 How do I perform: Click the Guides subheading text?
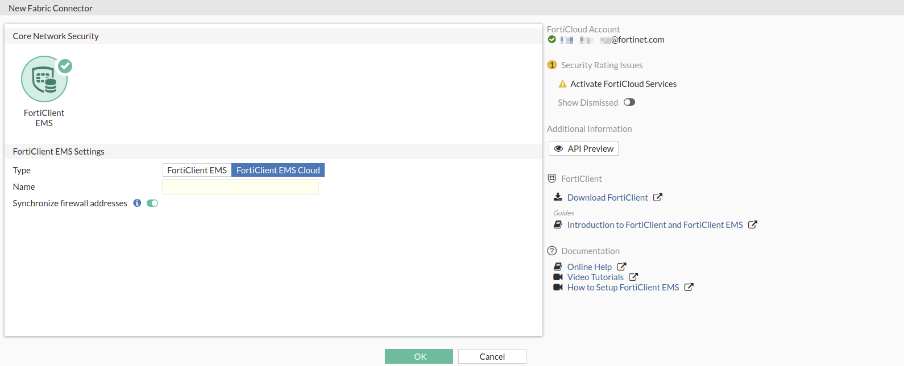(x=563, y=213)
